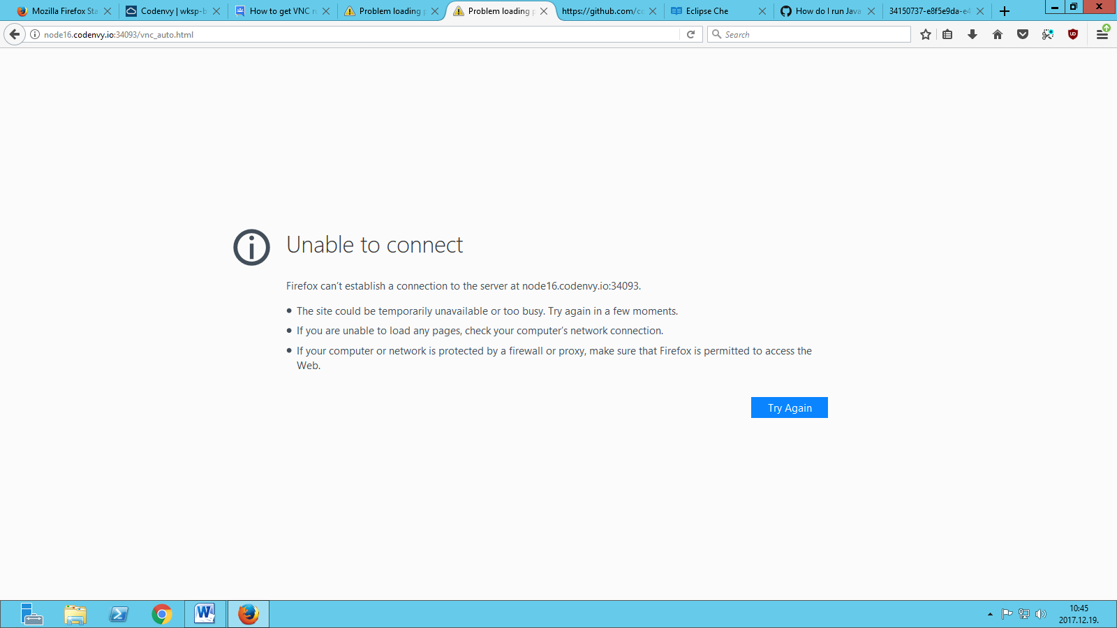Open Google Chrome from the taskbar
The width and height of the screenshot is (1117, 628).
click(x=162, y=614)
